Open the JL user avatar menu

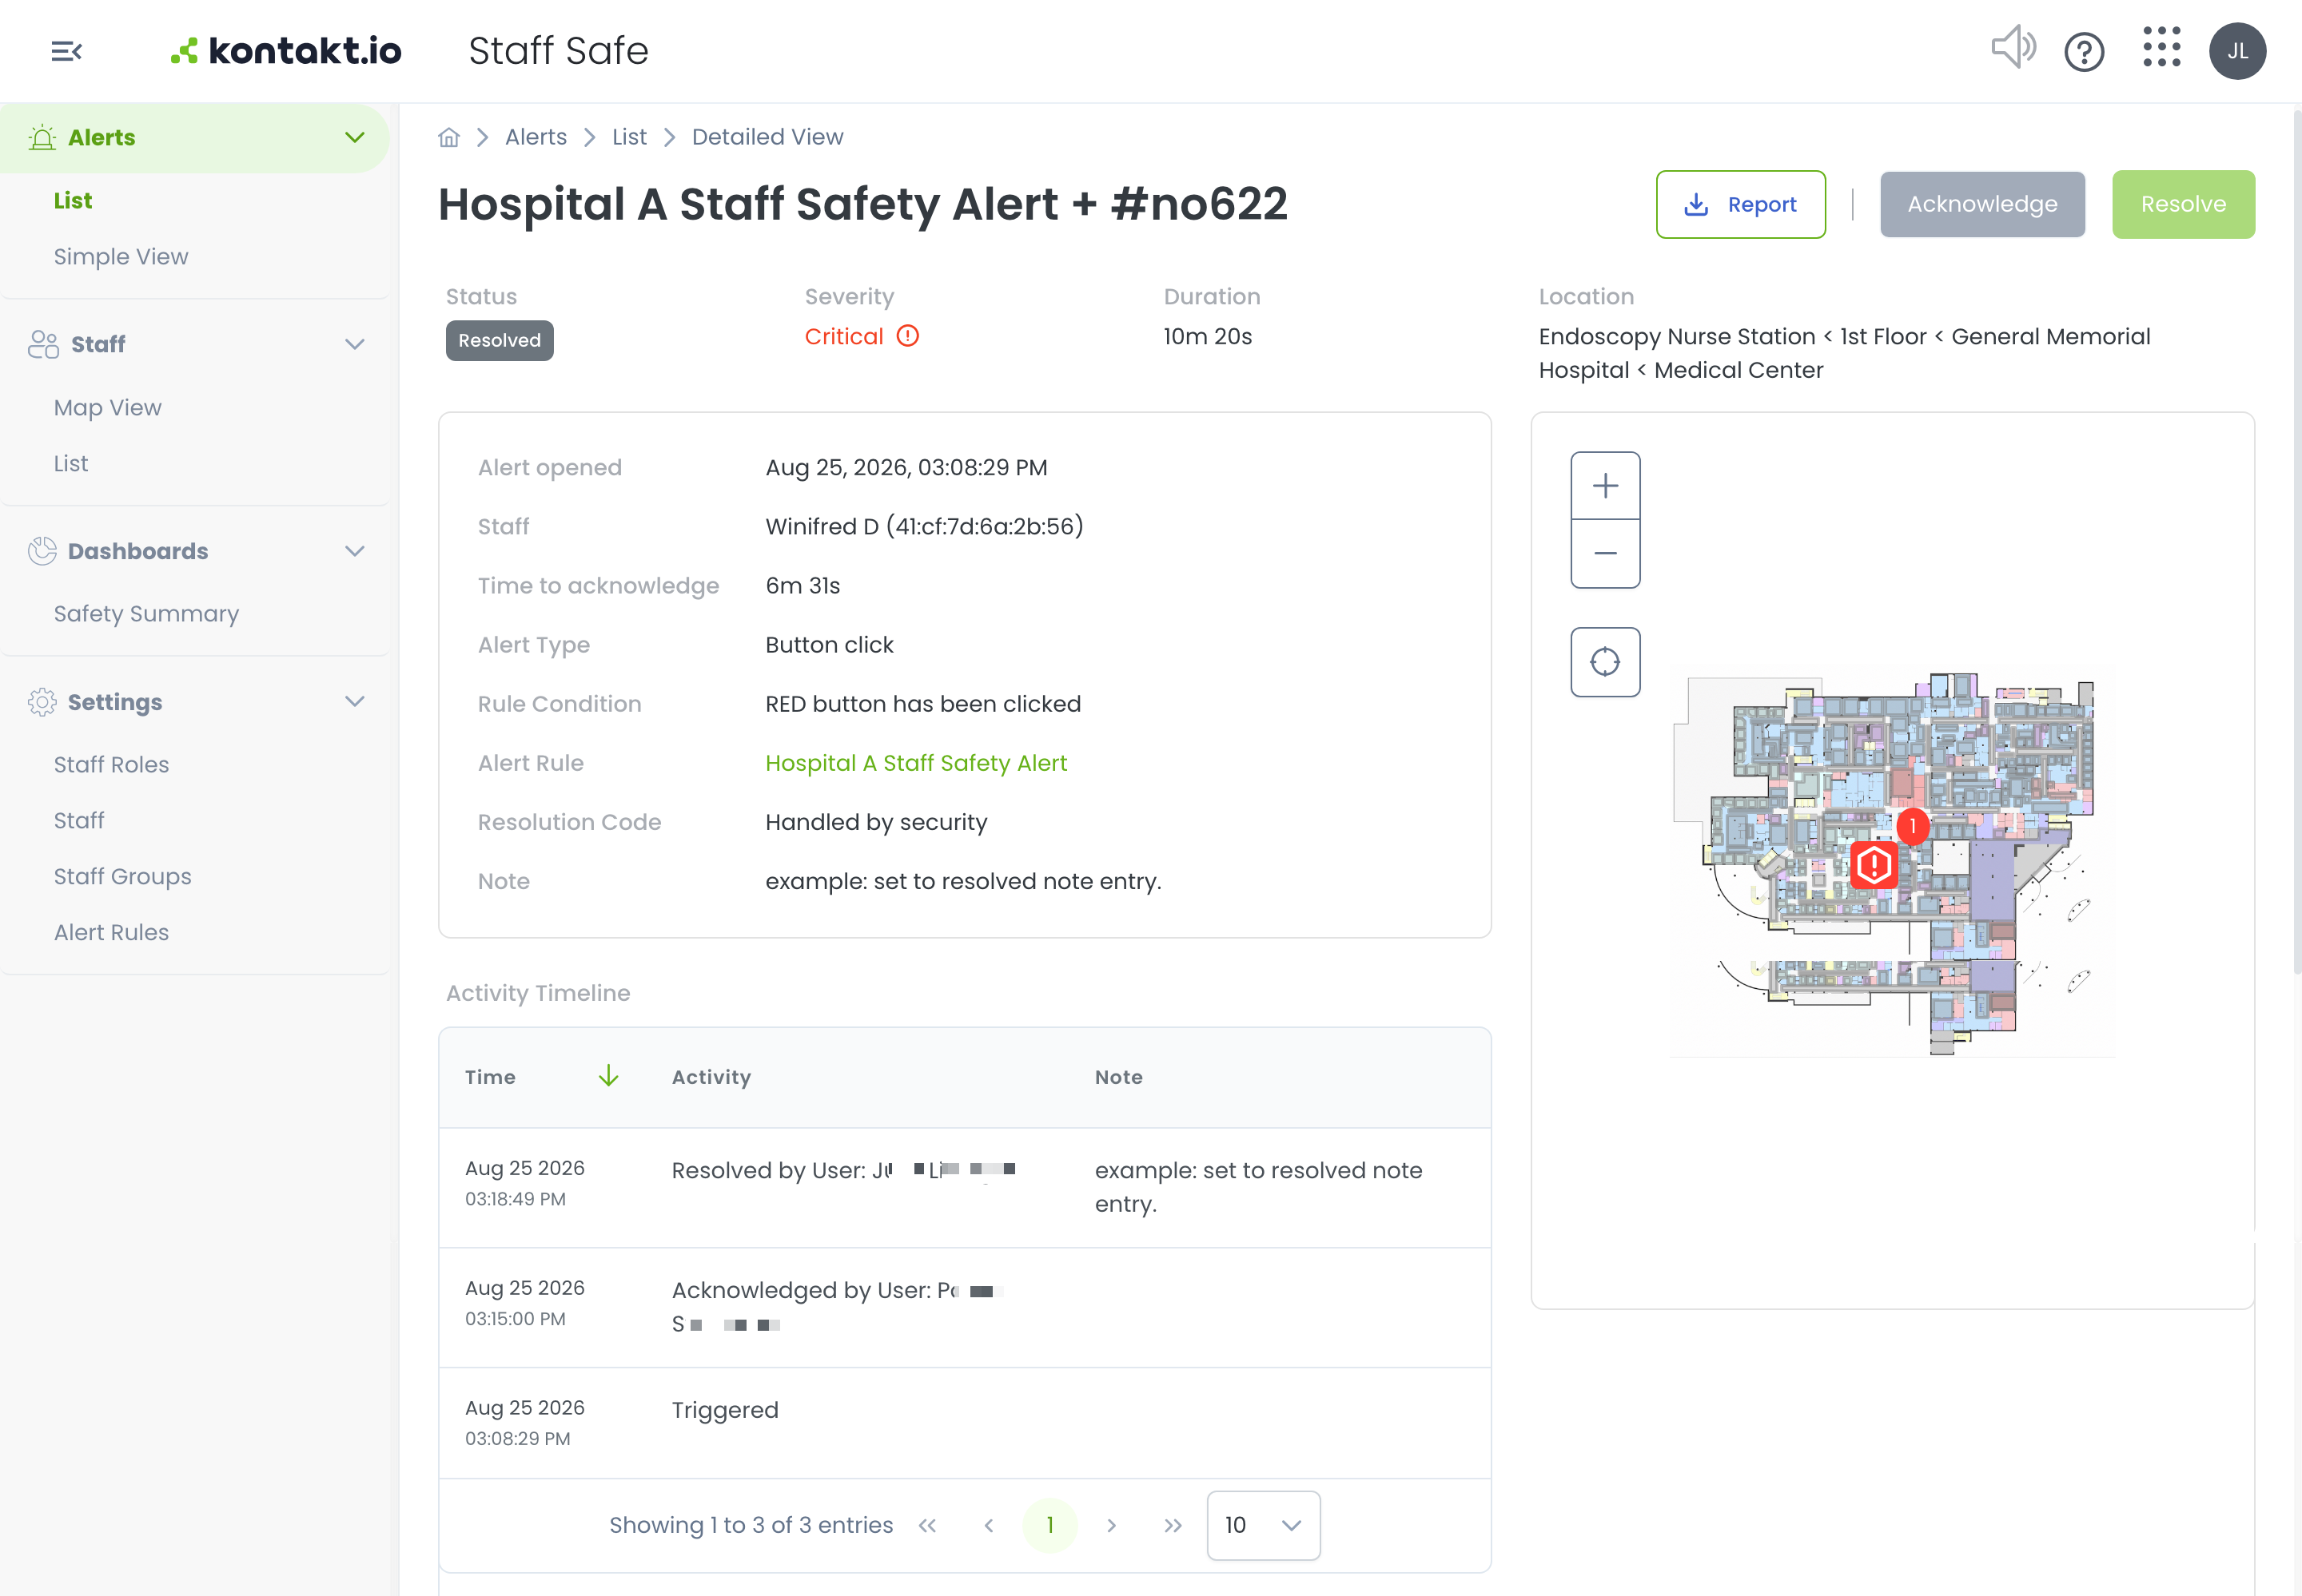(x=2237, y=51)
